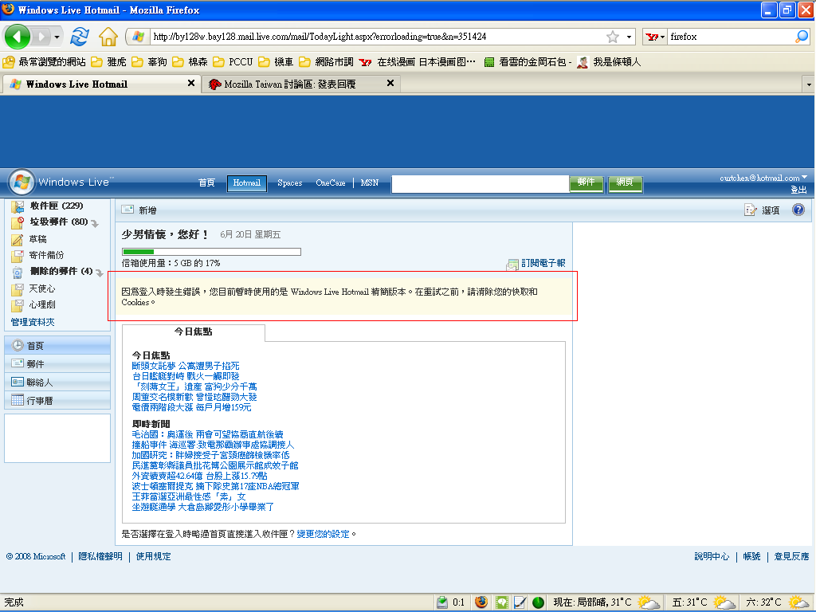Open OneCare in the navigation bar

click(331, 182)
